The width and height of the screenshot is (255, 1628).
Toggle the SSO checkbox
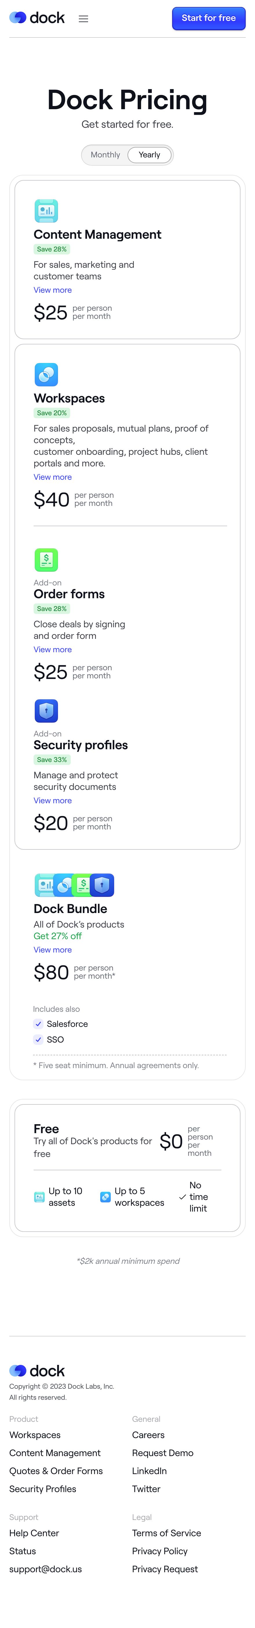coord(39,1040)
